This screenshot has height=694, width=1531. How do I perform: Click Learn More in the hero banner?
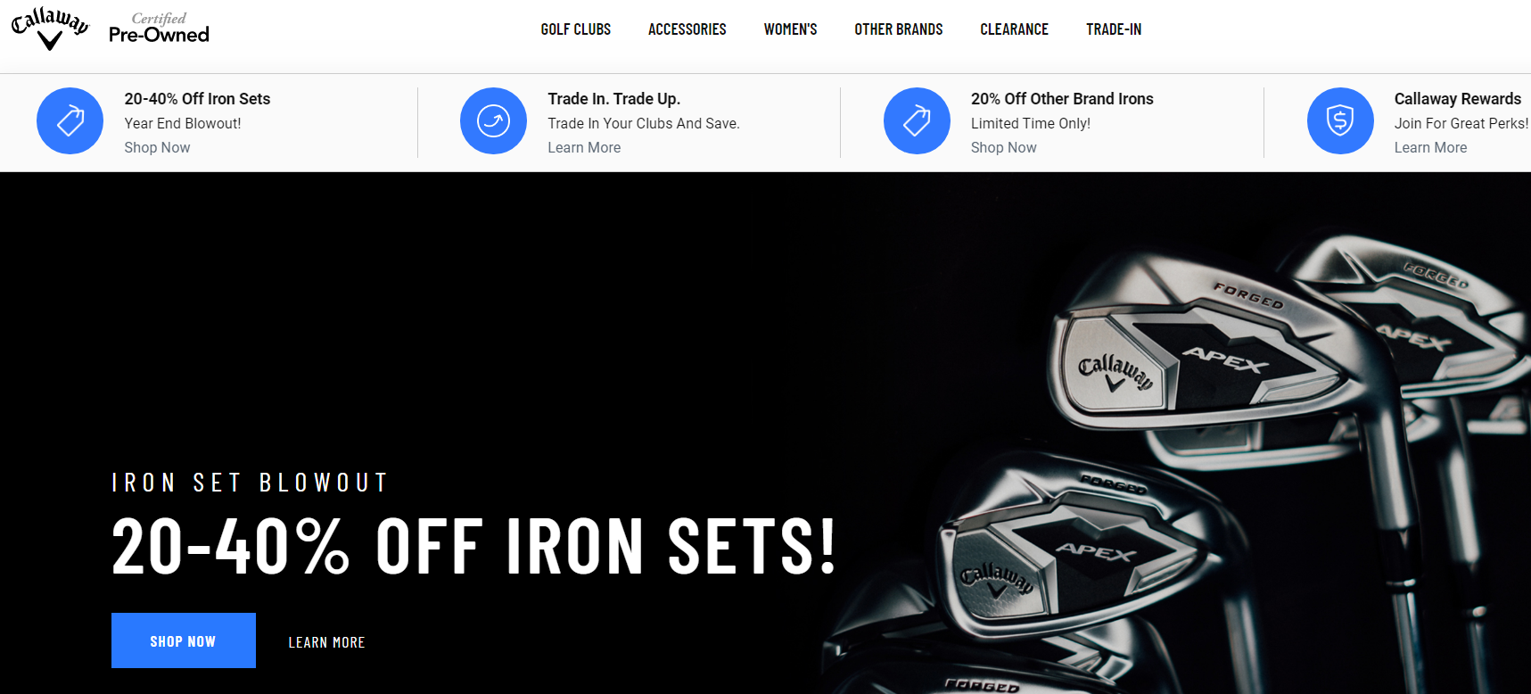pyautogui.click(x=326, y=642)
